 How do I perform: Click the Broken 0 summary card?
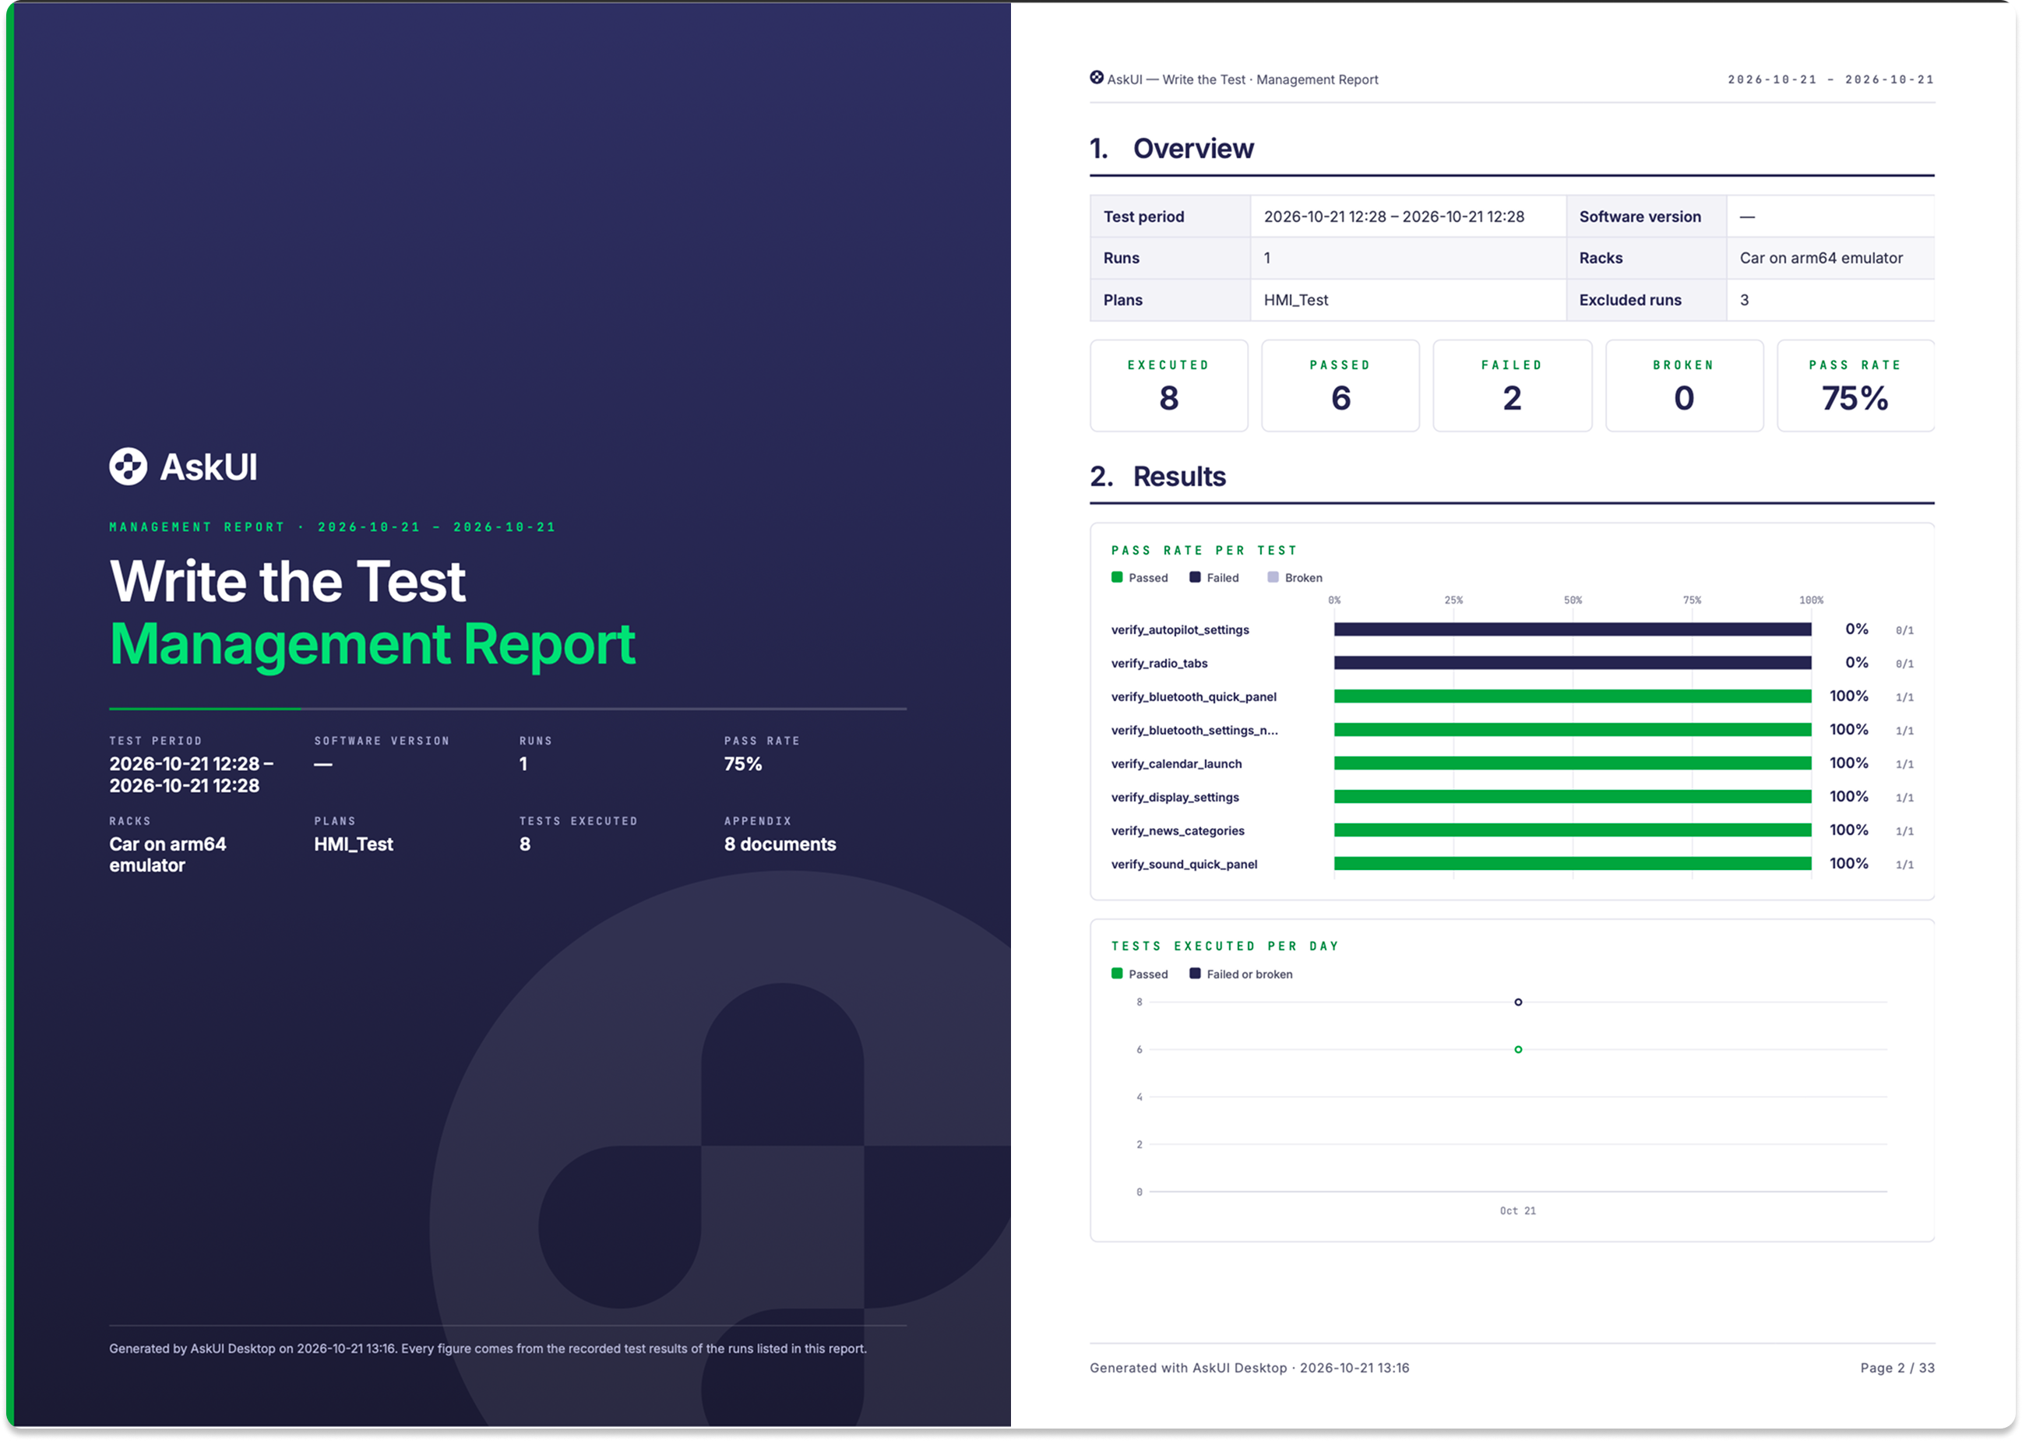pos(1684,386)
